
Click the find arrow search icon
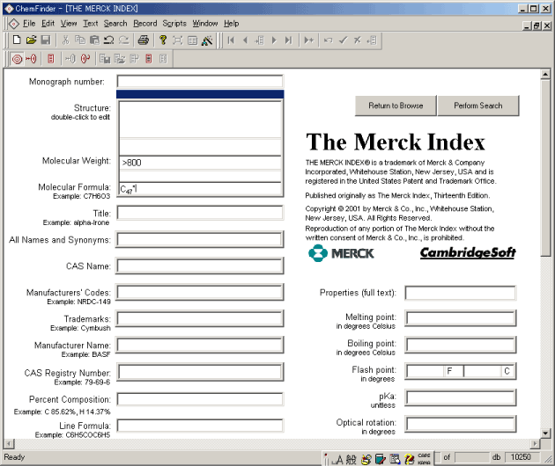(31, 59)
